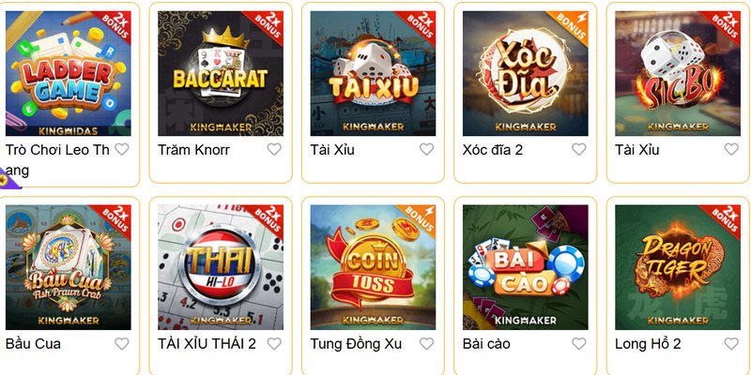Viewport: 751px width, 375px height.
Task: Add Tung Đồng Xu to favorites
Action: pos(426,343)
